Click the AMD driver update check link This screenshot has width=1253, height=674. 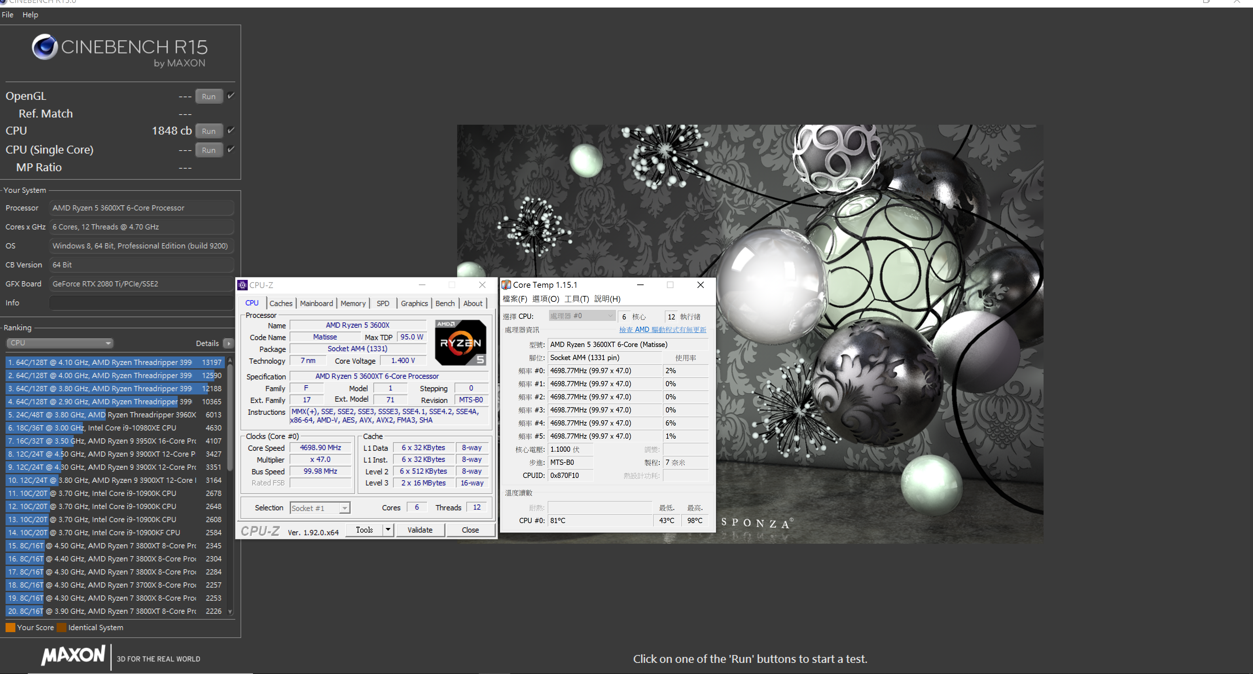pyautogui.click(x=662, y=329)
